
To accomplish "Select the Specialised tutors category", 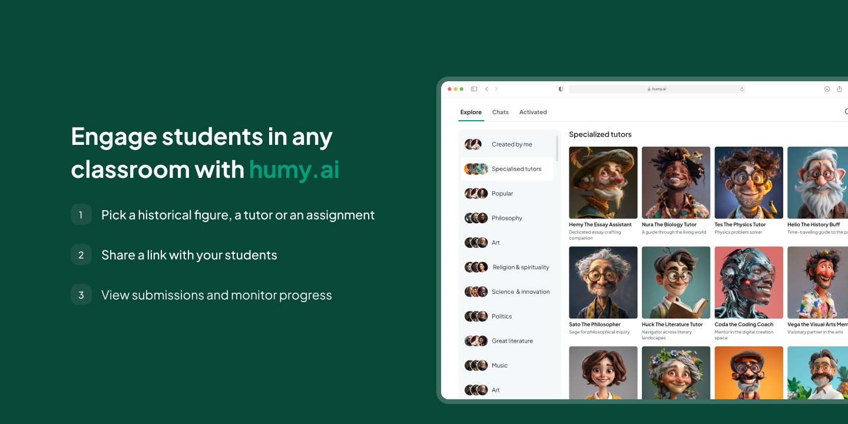I will (508, 169).
